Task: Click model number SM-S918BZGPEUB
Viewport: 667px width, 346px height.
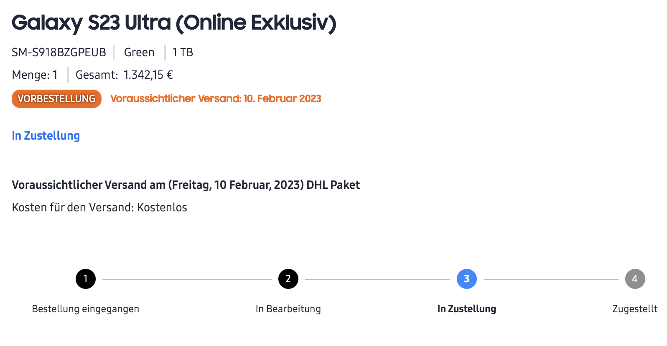Action: pos(59,53)
